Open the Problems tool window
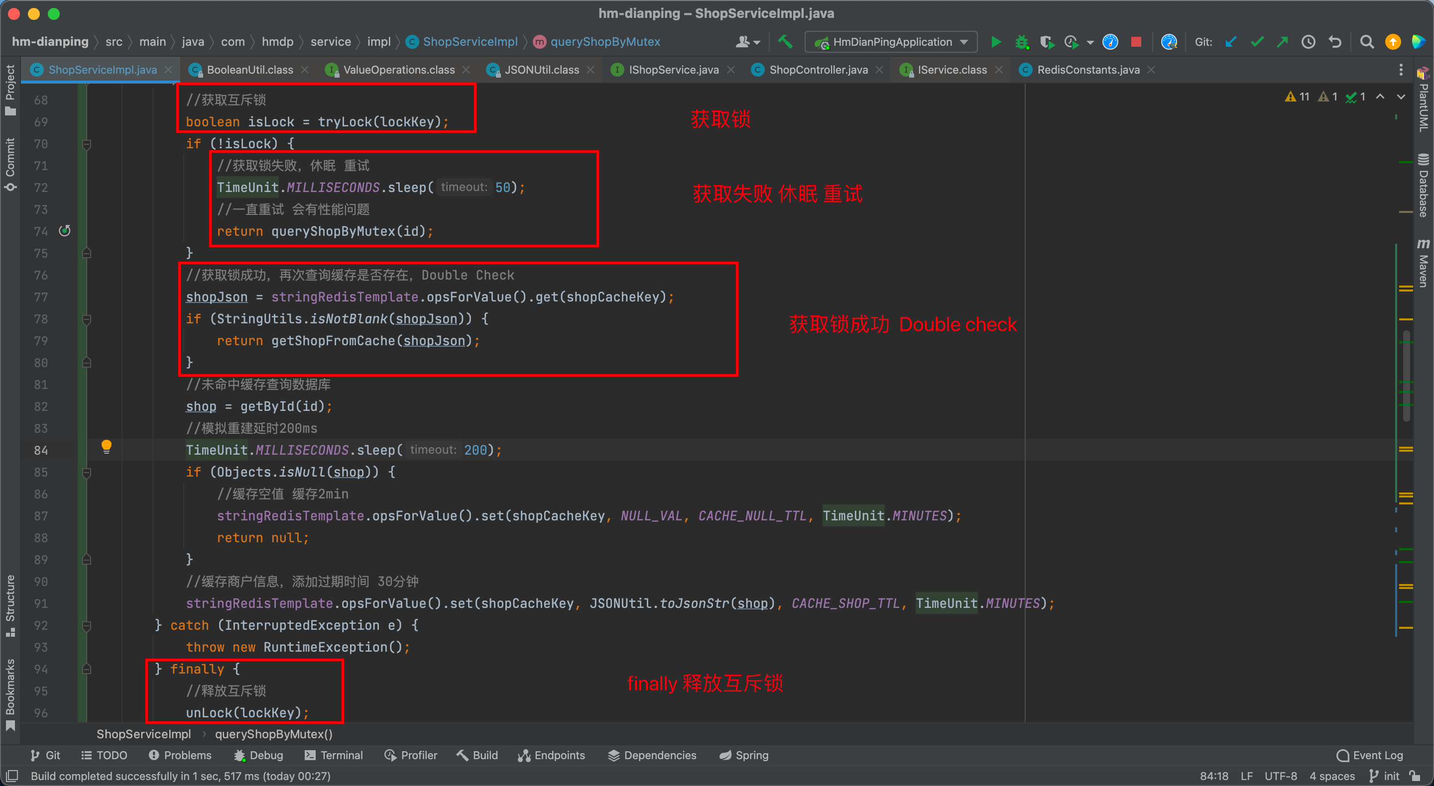This screenshot has height=786, width=1434. (x=180, y=755)
